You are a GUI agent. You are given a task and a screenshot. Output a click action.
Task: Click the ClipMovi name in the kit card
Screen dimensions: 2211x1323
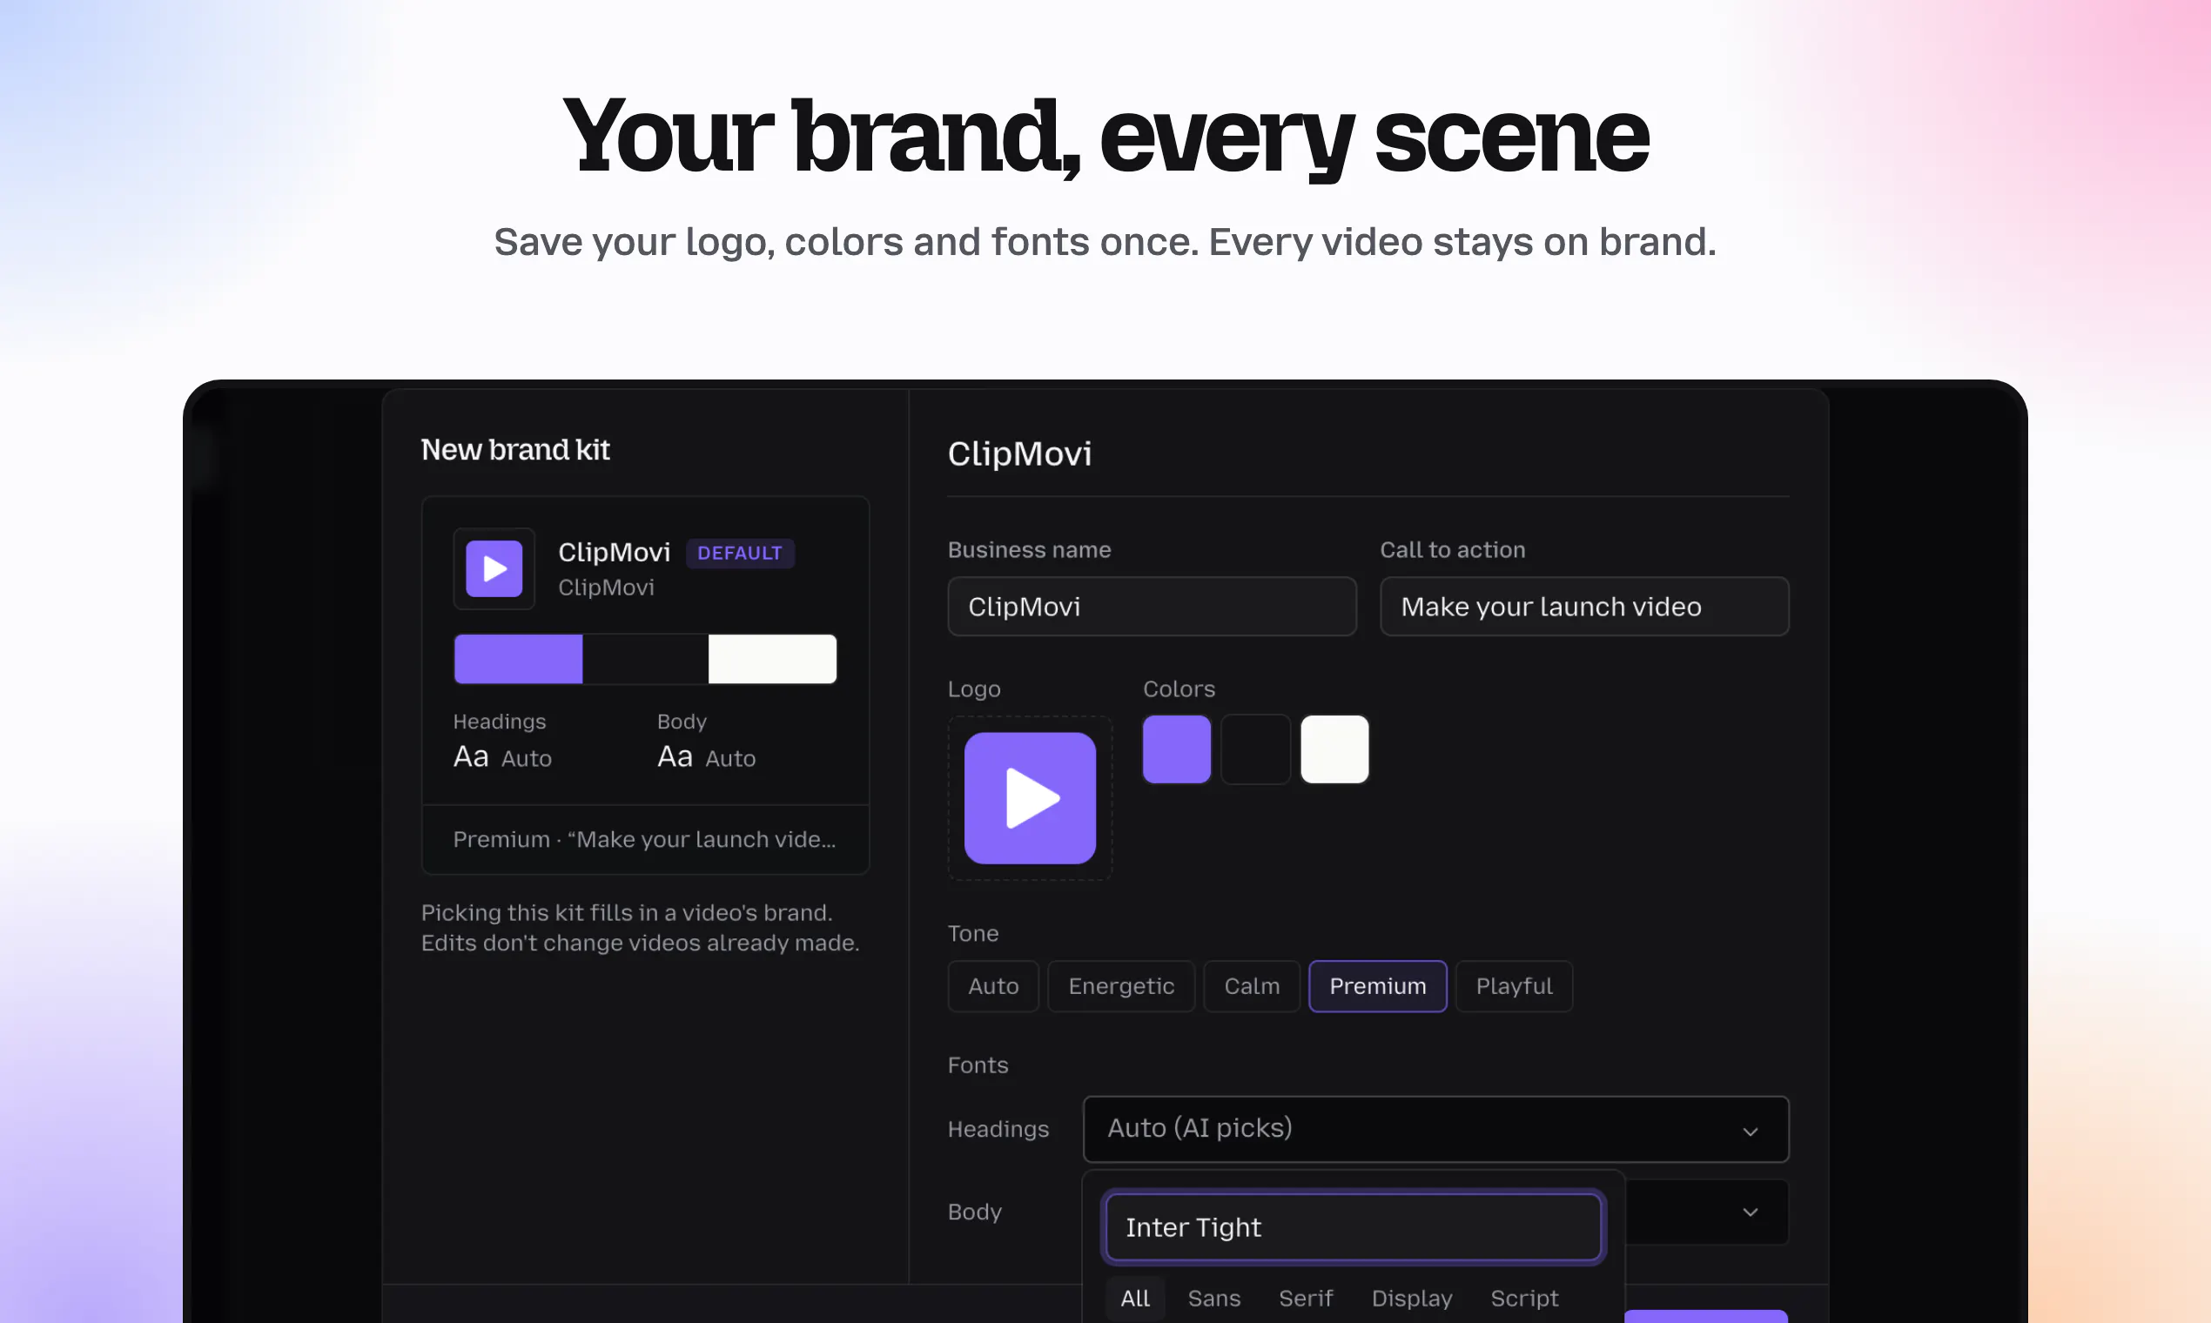click(x=615, y=552)
